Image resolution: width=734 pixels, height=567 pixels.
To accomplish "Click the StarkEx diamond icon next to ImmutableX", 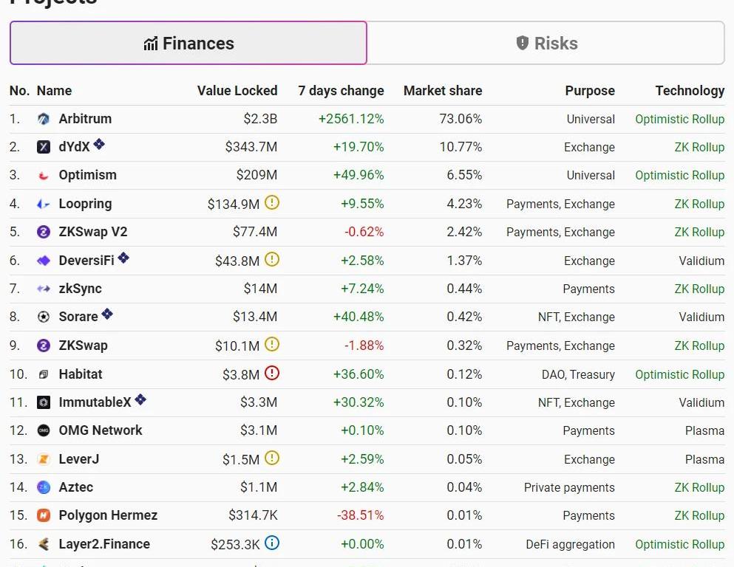I will 140,399.
